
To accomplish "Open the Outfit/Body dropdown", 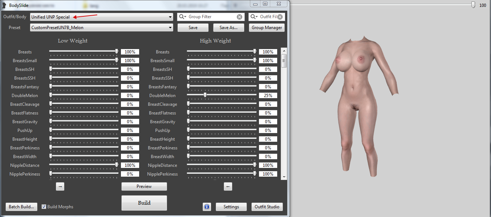I will tap(170, 17).
